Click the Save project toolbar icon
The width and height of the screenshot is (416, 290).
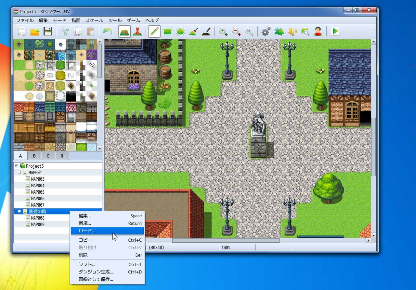[x=48, y=31]
